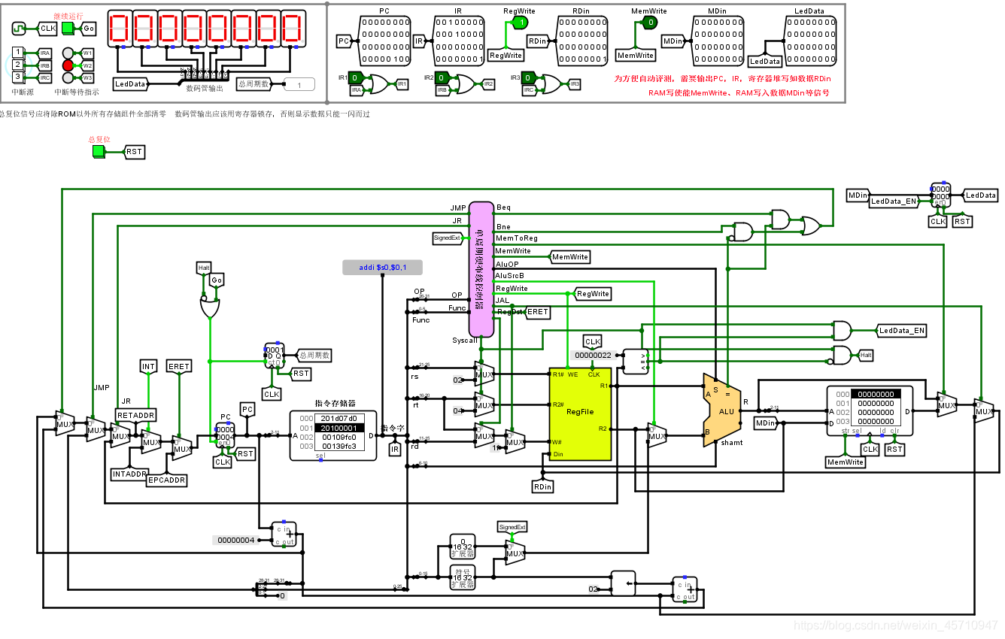Select the orange ALU component

click(722, 410)
